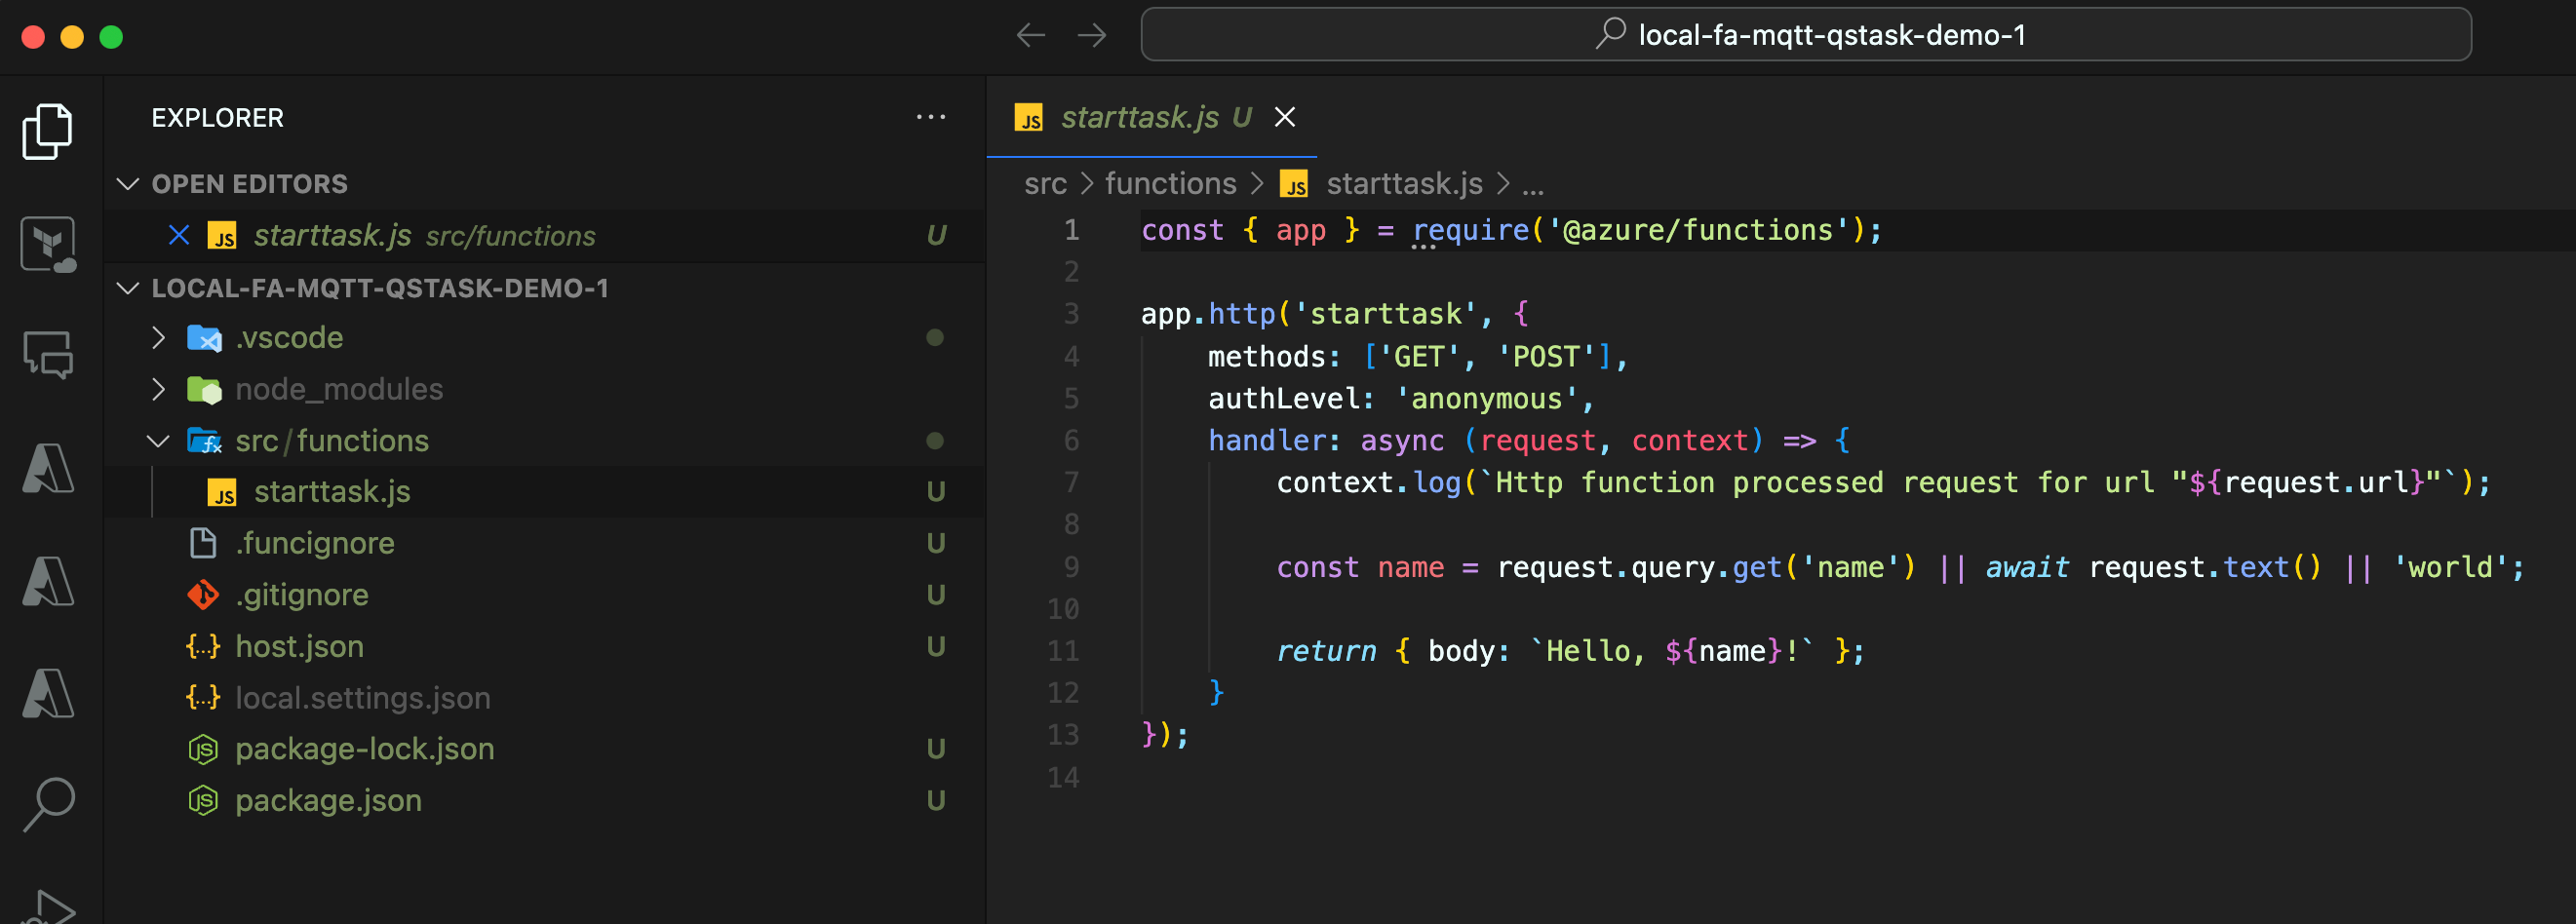
Task: Click the Node.js icon beside package-lock.json
Action: pos(203,750)
